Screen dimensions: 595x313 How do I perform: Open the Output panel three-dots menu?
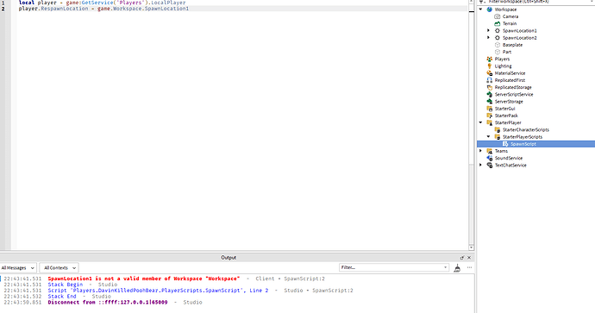click(x=469, y=267)
